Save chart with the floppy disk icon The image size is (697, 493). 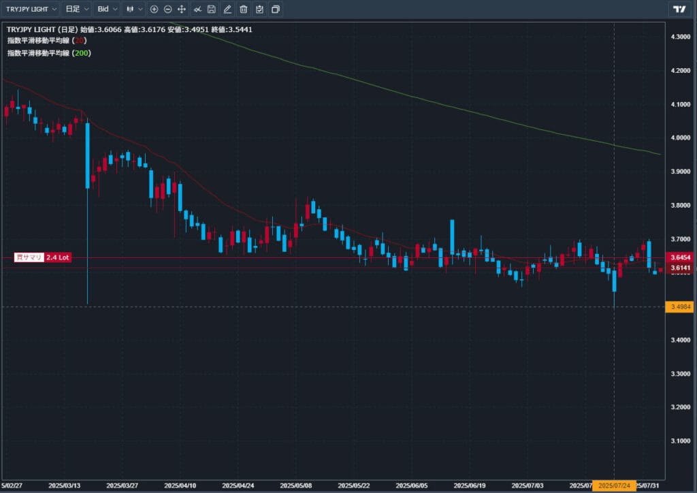pos(212,9)
